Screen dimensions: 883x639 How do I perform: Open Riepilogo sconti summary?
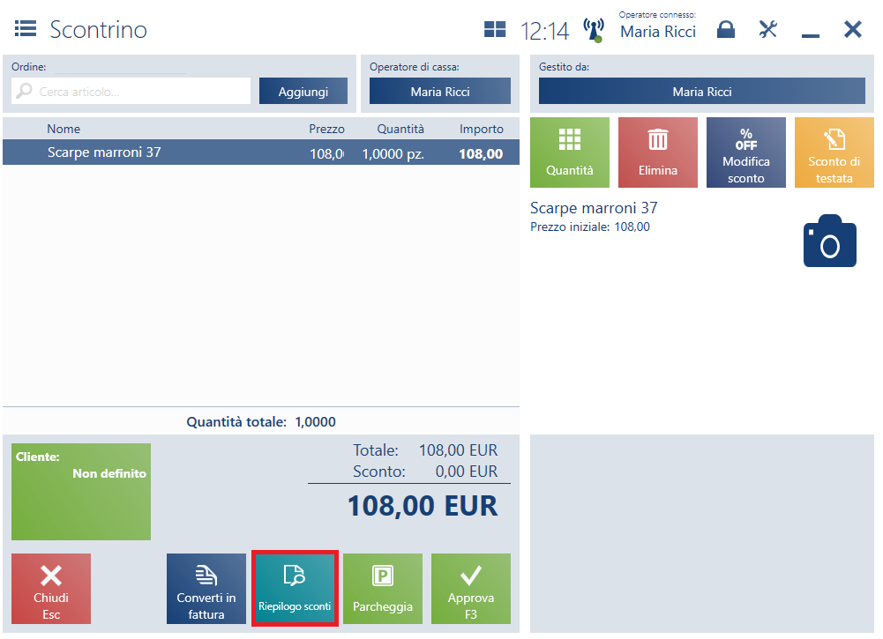pyautogui.click(x=295, y=589)
